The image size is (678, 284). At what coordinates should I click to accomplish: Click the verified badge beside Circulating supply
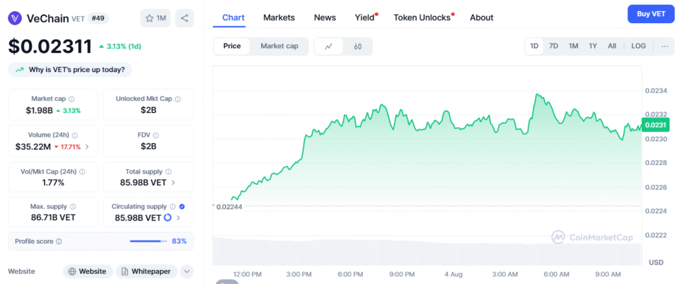(x=181, y=207)
